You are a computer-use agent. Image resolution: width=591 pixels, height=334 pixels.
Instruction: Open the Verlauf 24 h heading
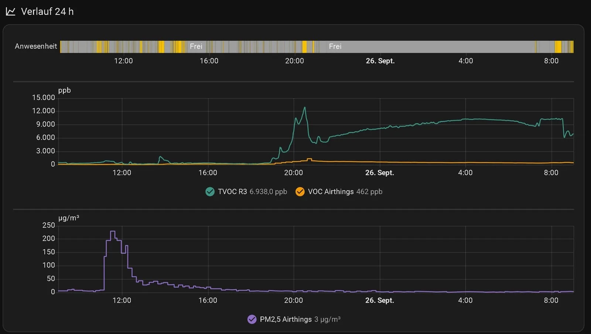(47, 11)
